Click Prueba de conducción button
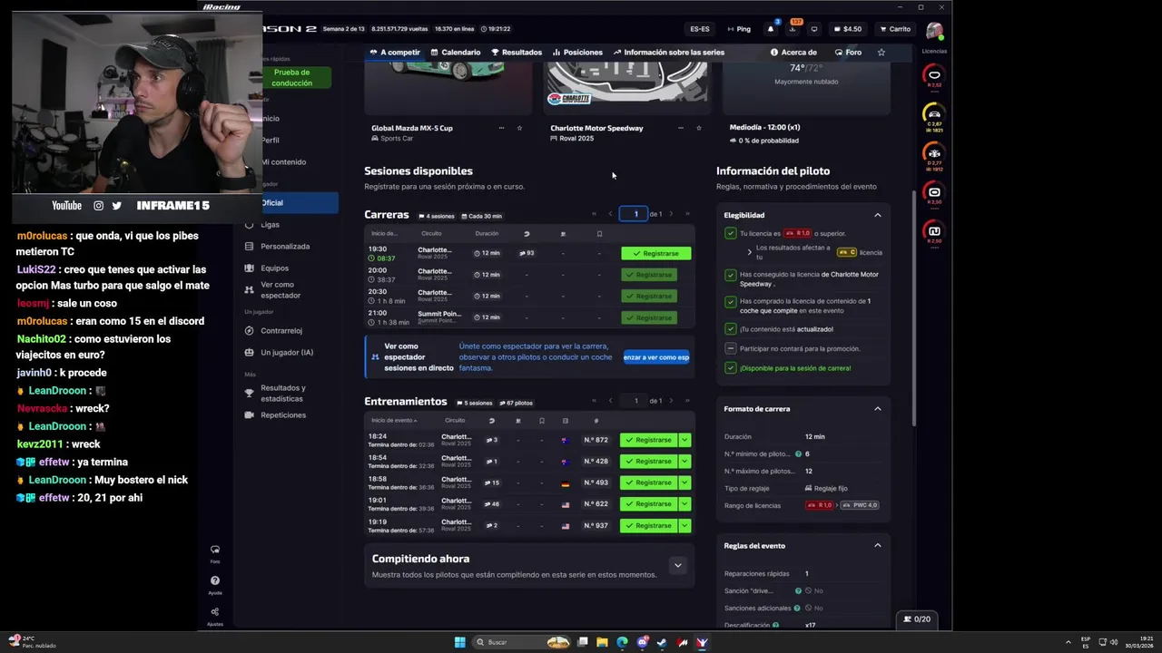The height and width of the screenshot is (653, 1162). coord(291,78)
